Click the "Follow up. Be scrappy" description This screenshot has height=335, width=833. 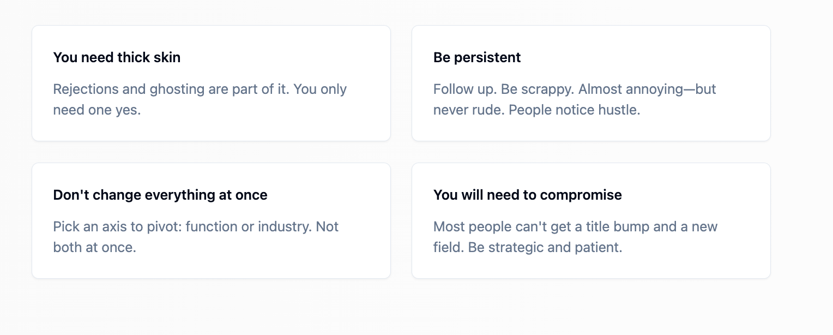click(x=575, y=99)
